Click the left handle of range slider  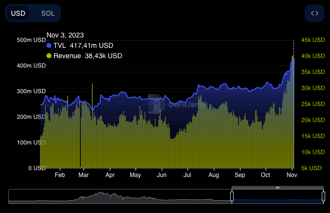[x=232, y=196]
